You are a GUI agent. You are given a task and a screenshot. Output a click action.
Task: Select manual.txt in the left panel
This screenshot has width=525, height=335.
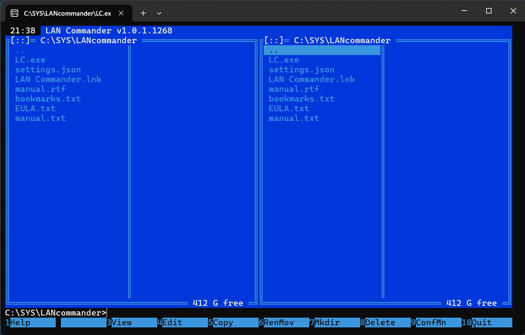coord(41,118)
